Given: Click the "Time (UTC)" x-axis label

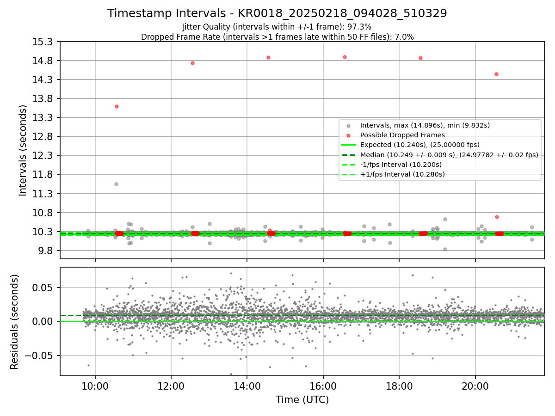Looking at the screenshot, I should [x=302, y=400].
